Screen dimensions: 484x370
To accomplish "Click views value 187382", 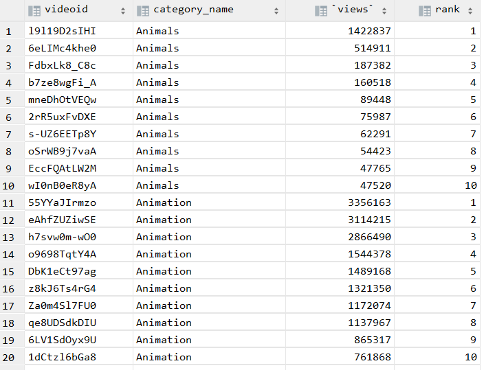I will coord(373,65).
